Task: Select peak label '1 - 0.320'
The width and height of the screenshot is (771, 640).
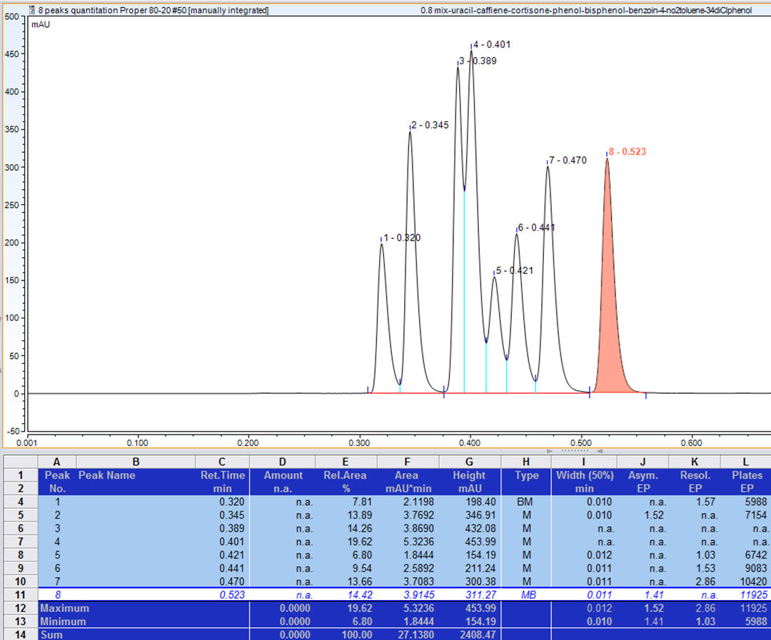Action: point(402,238)
